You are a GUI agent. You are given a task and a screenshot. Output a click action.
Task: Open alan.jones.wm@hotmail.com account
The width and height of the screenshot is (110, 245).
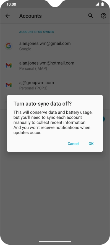pos(55,65)
